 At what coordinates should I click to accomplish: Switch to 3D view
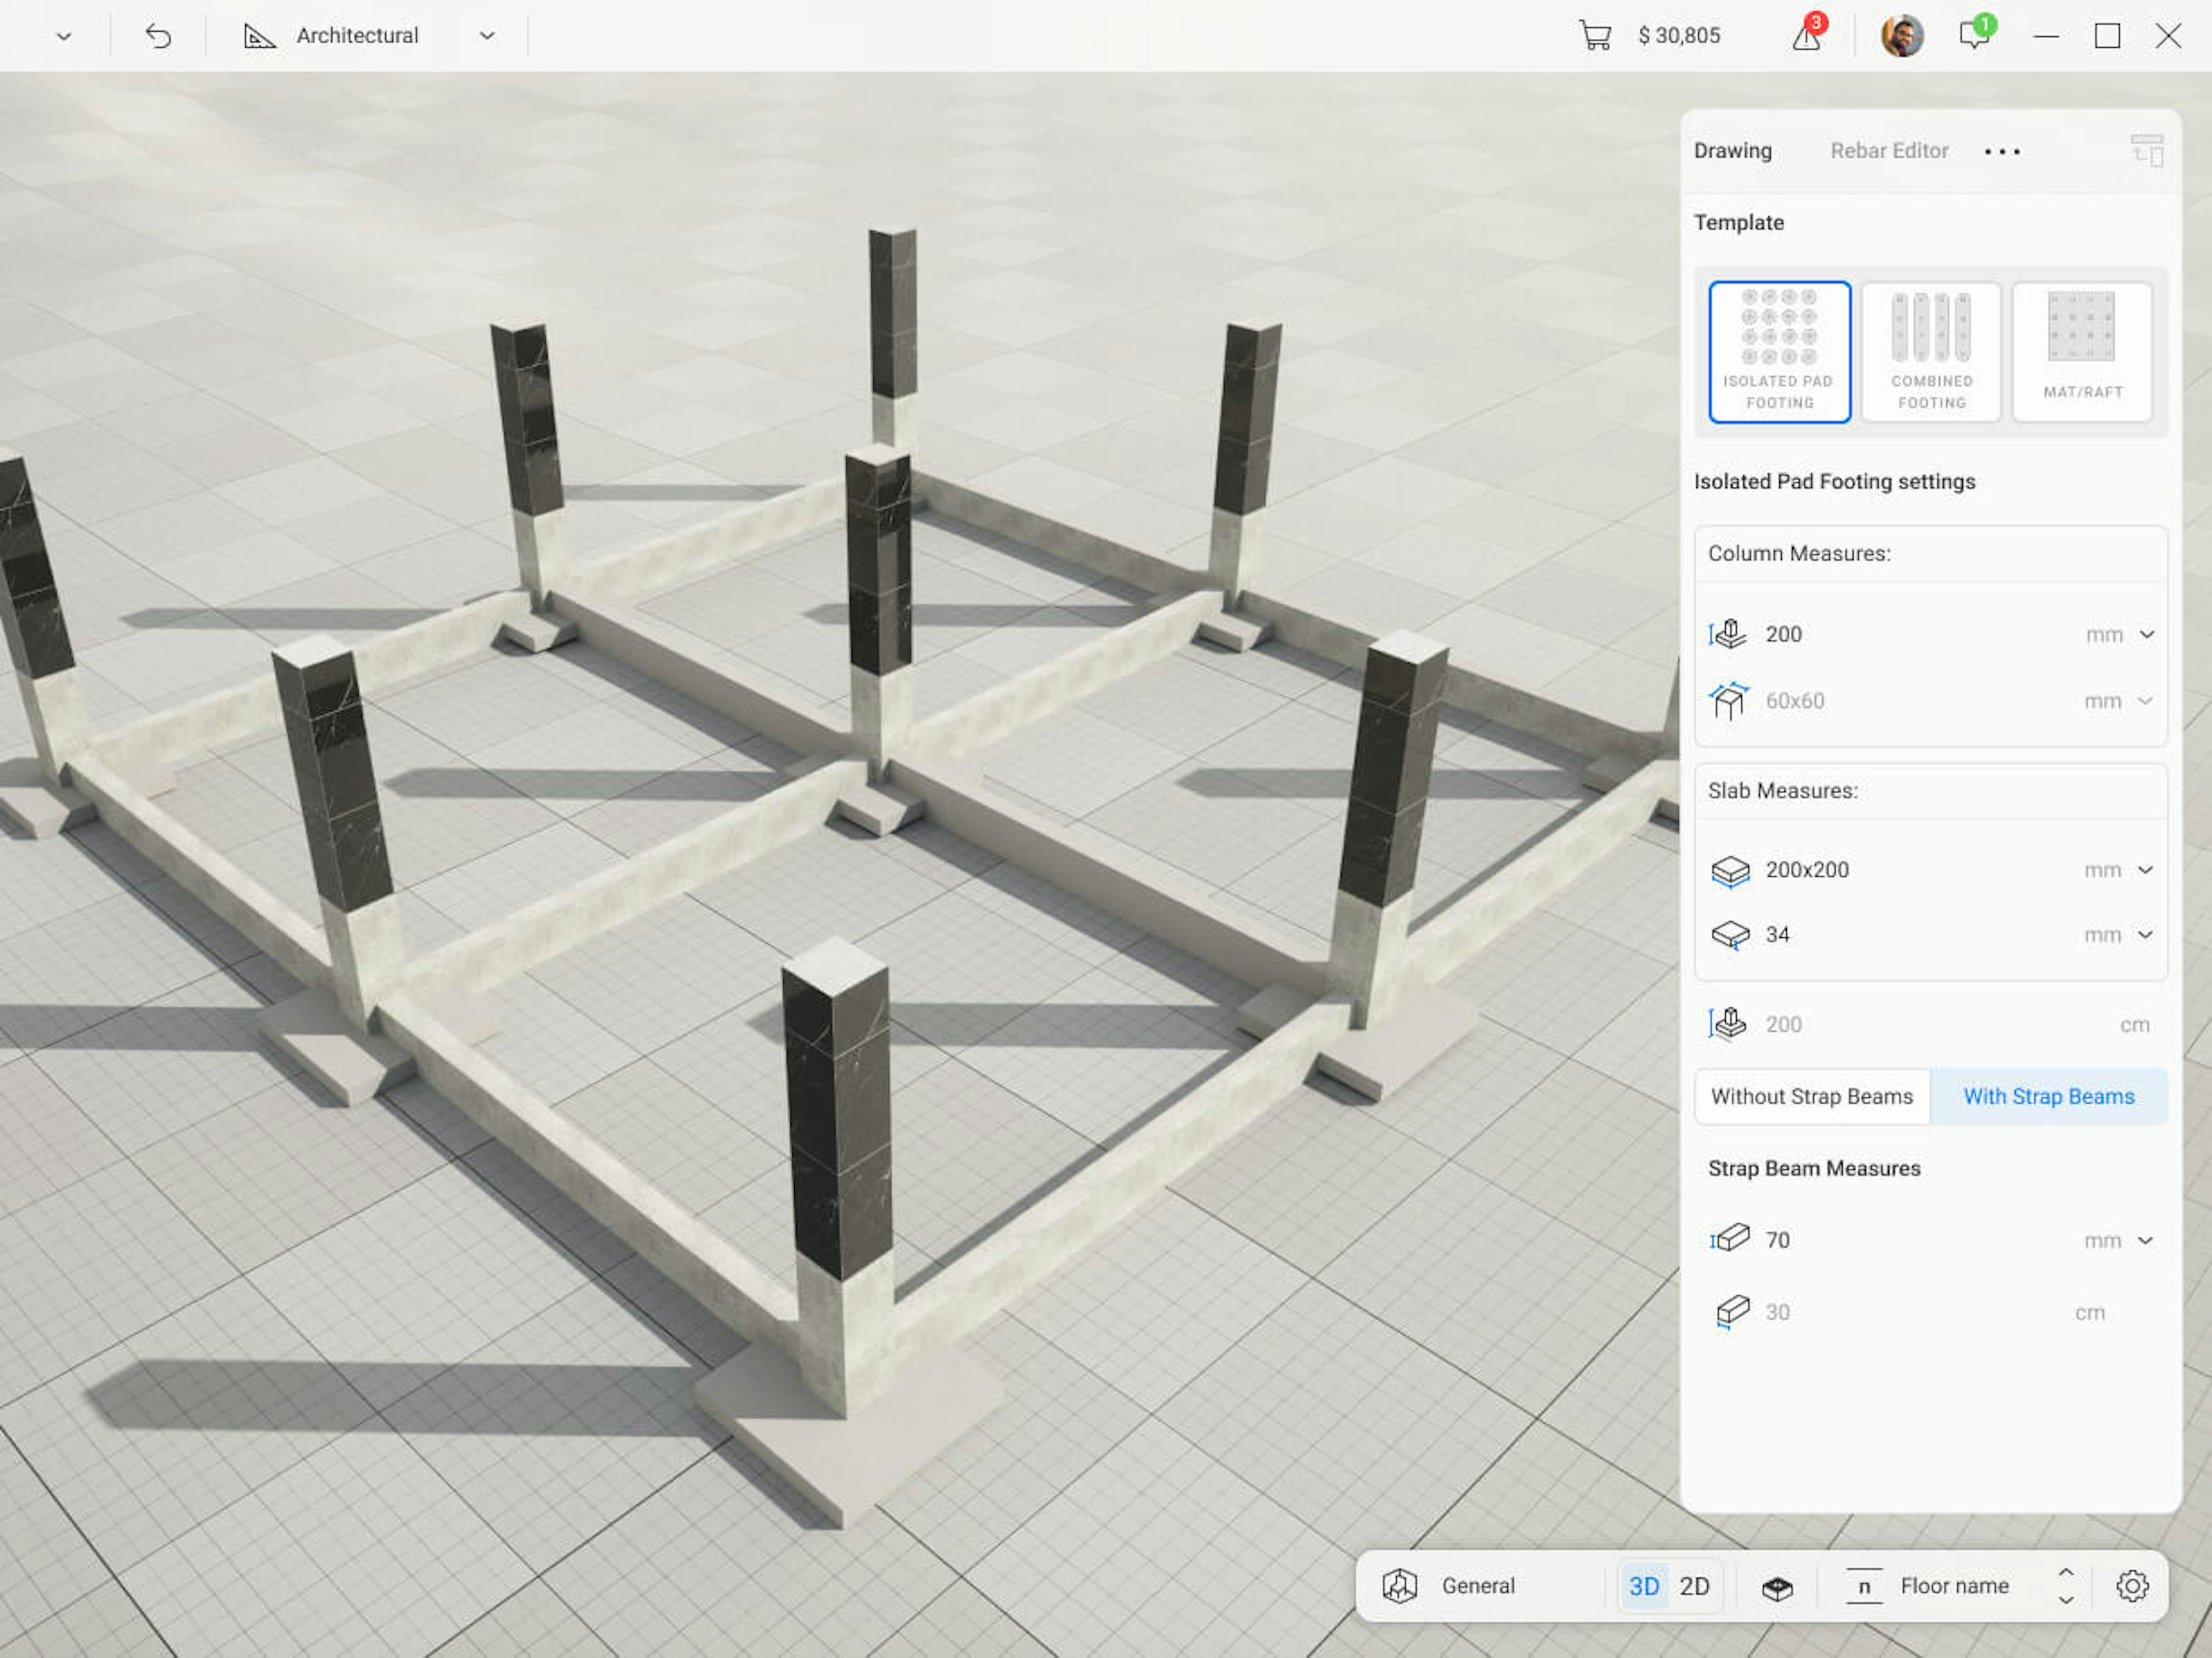tap(1644, 1586)
